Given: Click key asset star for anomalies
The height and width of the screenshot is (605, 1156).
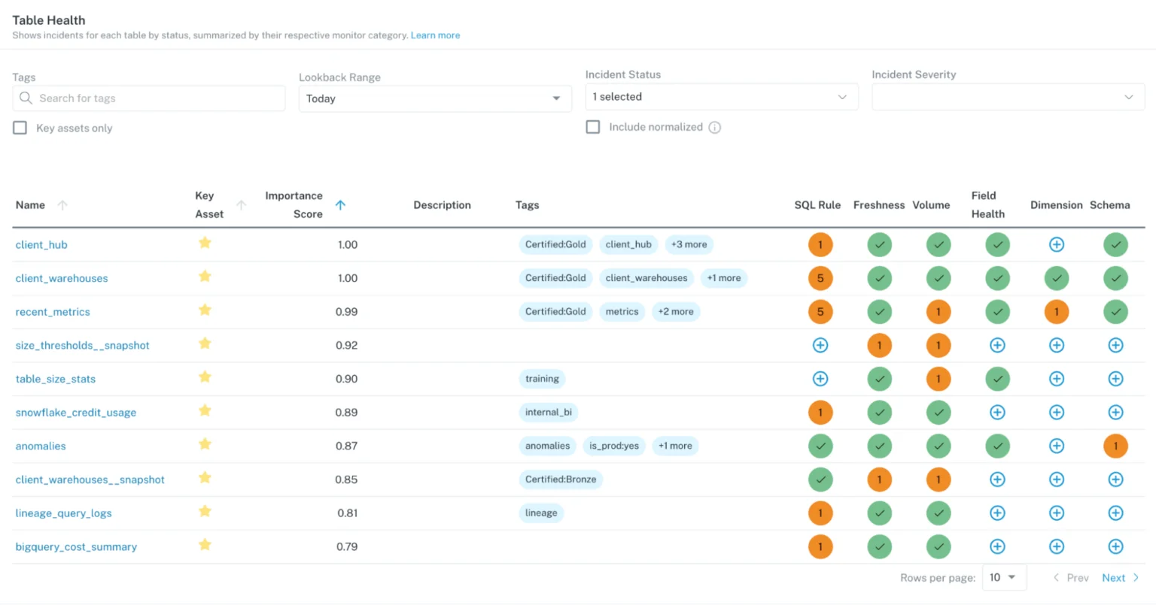Looking at the screenshot, I should (x=205, y=444).
